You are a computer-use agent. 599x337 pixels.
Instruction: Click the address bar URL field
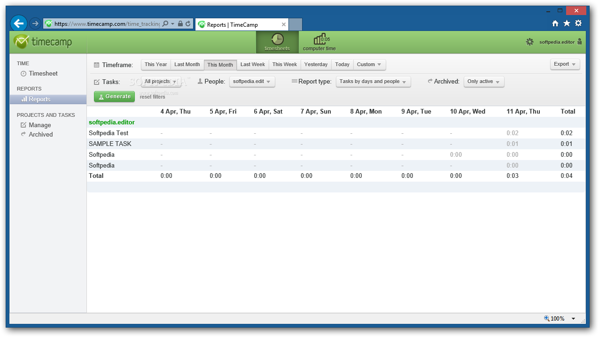[107, 23]
